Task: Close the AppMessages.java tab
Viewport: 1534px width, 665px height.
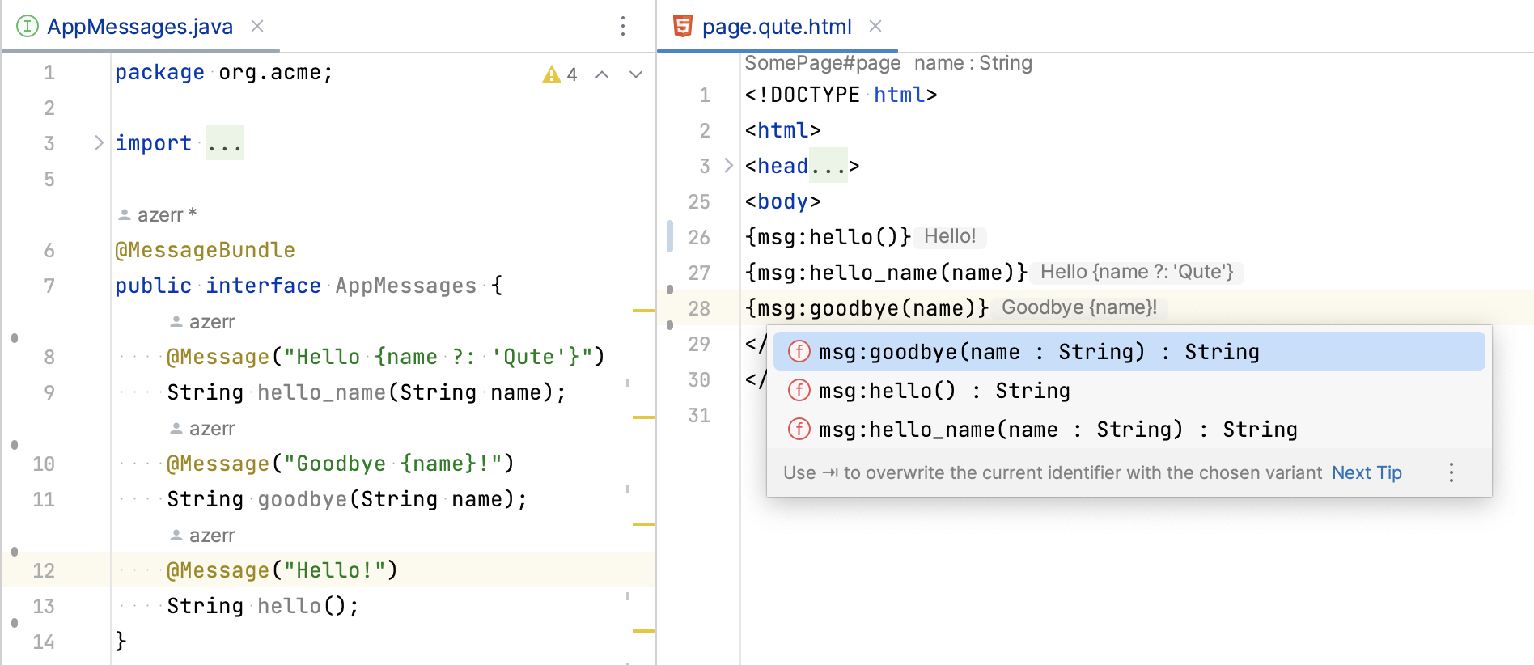Action: pyautogui.click(x=257, y=26)
